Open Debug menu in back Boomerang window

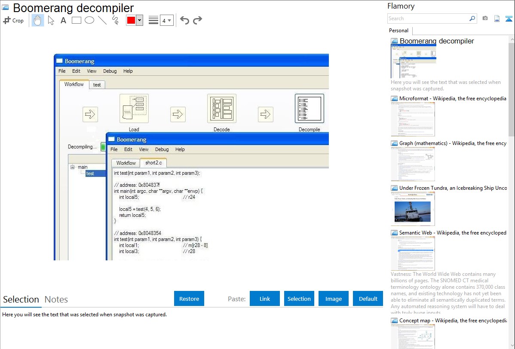pos(110,71)
